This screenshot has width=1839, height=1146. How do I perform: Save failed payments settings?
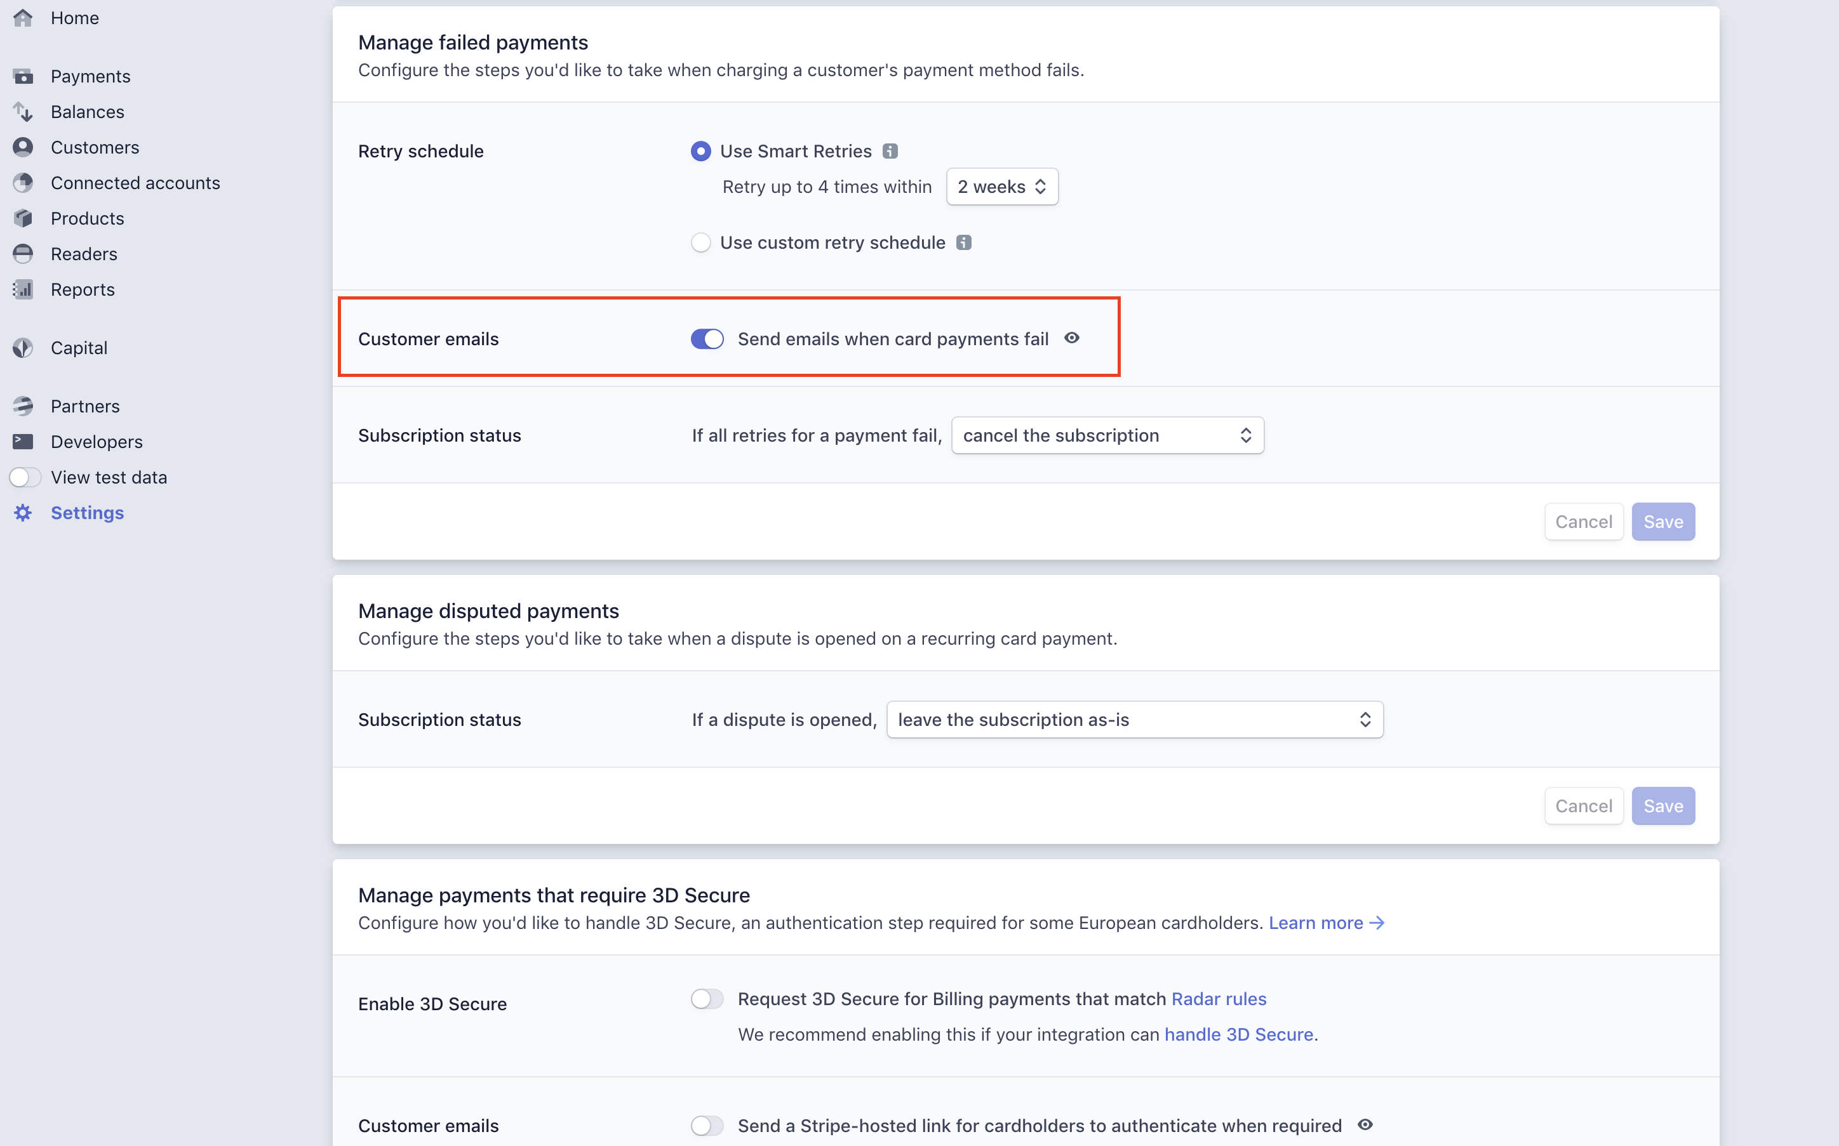coord(1663,522)
